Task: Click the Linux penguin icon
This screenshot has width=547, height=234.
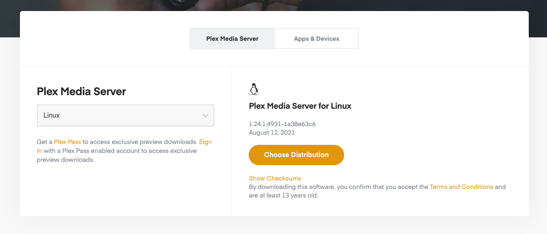Action: tap(253, 89)
